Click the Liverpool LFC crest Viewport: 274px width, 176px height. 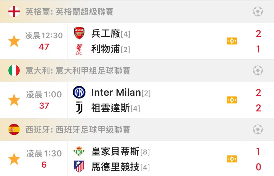coord(79,49)
